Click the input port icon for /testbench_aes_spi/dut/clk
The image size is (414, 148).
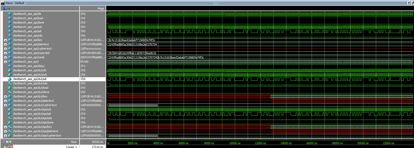coord(10,70)
